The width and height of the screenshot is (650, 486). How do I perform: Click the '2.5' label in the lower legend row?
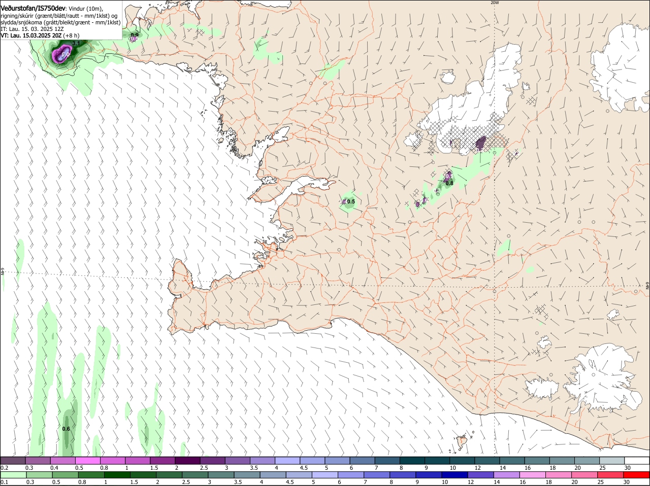(186, 482)
